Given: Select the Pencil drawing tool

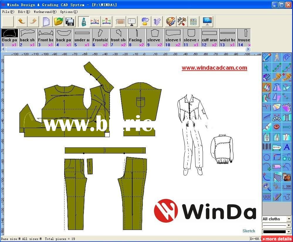Looking at the screenshot, I should 267,57.
